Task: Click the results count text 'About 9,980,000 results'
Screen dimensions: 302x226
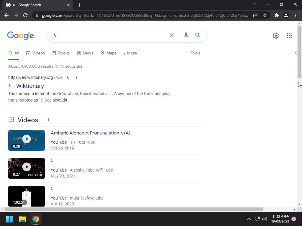Action: point(31,66)
